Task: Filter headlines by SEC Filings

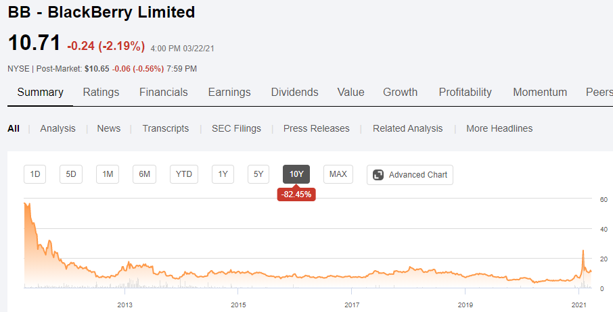Action: tap(236, 128)
